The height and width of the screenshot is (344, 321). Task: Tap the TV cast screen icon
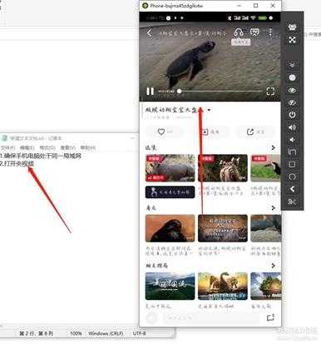coord(254,32)
